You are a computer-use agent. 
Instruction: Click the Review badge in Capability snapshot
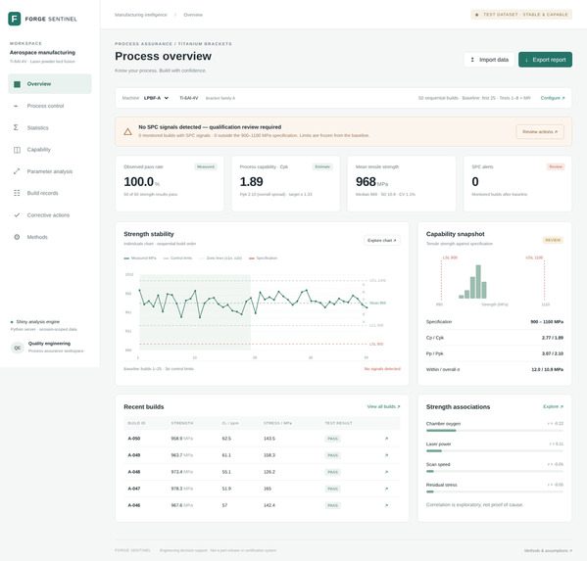click(553, 240)
